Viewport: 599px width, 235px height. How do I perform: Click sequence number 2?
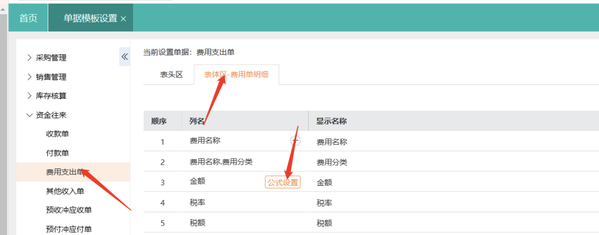coord(162,162)
